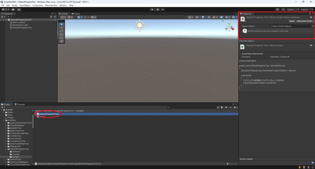Open the Layers dropdown
315x169 pixels.
pos(292,9)
